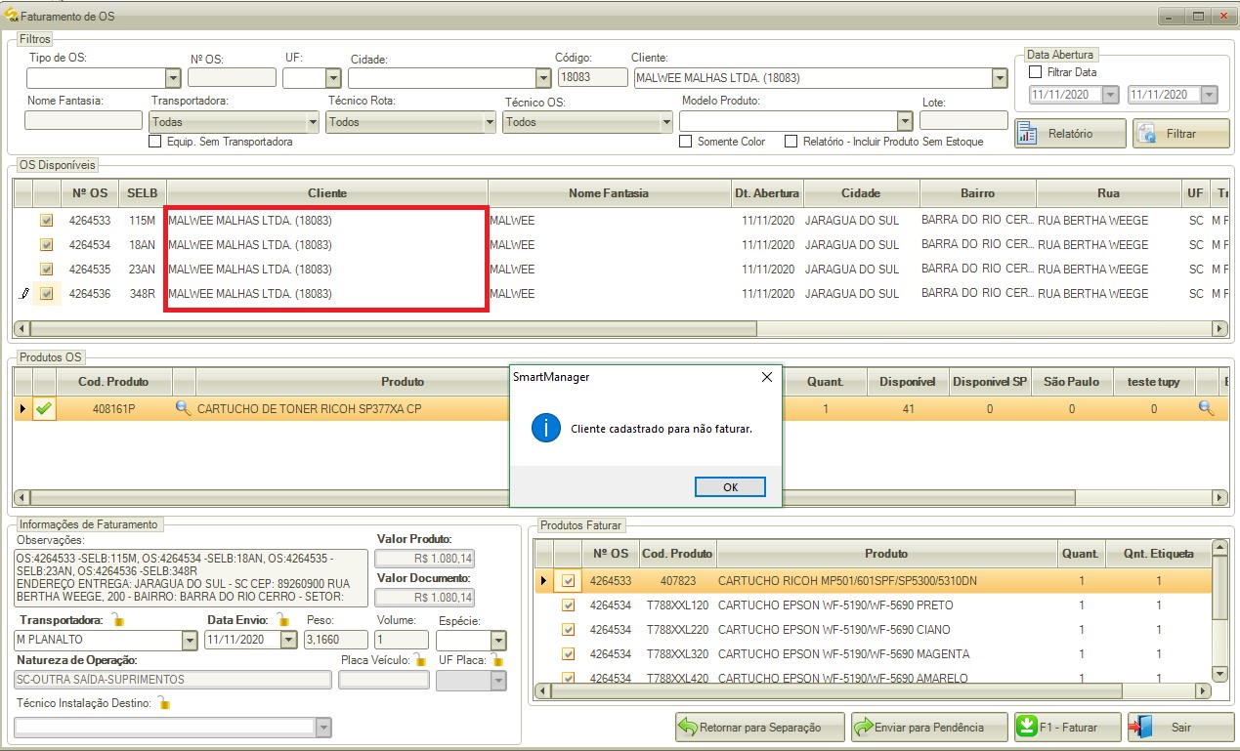Viewport: 1240px width, 751px height.
Task: Click OK in the SmartManager dialog
Action: (x=730, y=486)
